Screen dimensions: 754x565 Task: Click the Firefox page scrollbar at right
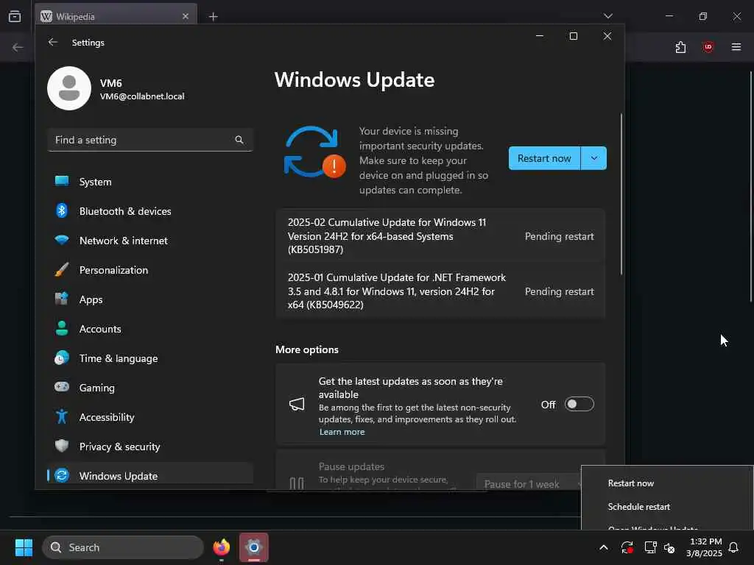(751, 186)
